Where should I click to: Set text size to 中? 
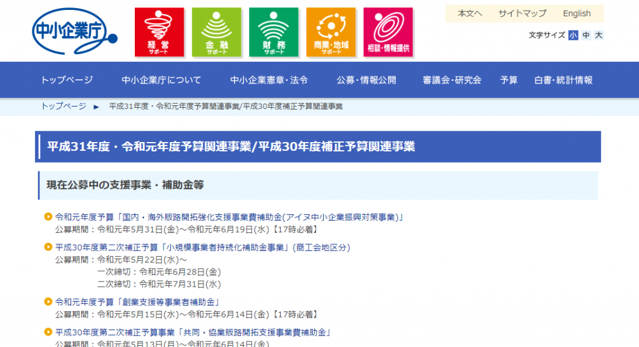pyautogui.click(x=586, y=36)
